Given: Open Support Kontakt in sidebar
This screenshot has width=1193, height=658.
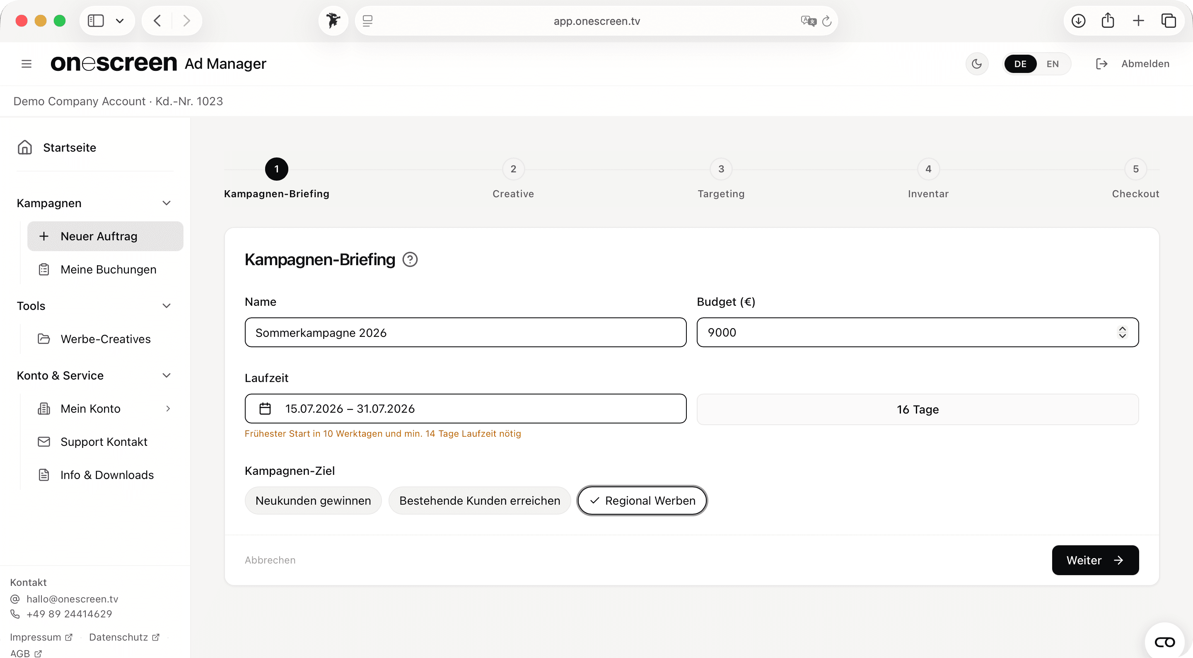Looking at the screenshot, I should point(105,442).
